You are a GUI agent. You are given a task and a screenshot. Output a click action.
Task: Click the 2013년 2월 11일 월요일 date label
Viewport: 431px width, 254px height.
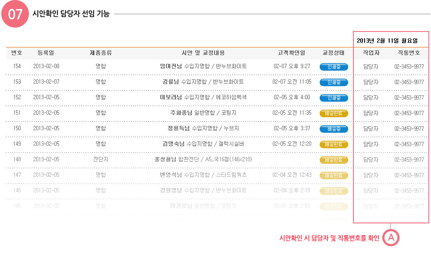(387, 41)
